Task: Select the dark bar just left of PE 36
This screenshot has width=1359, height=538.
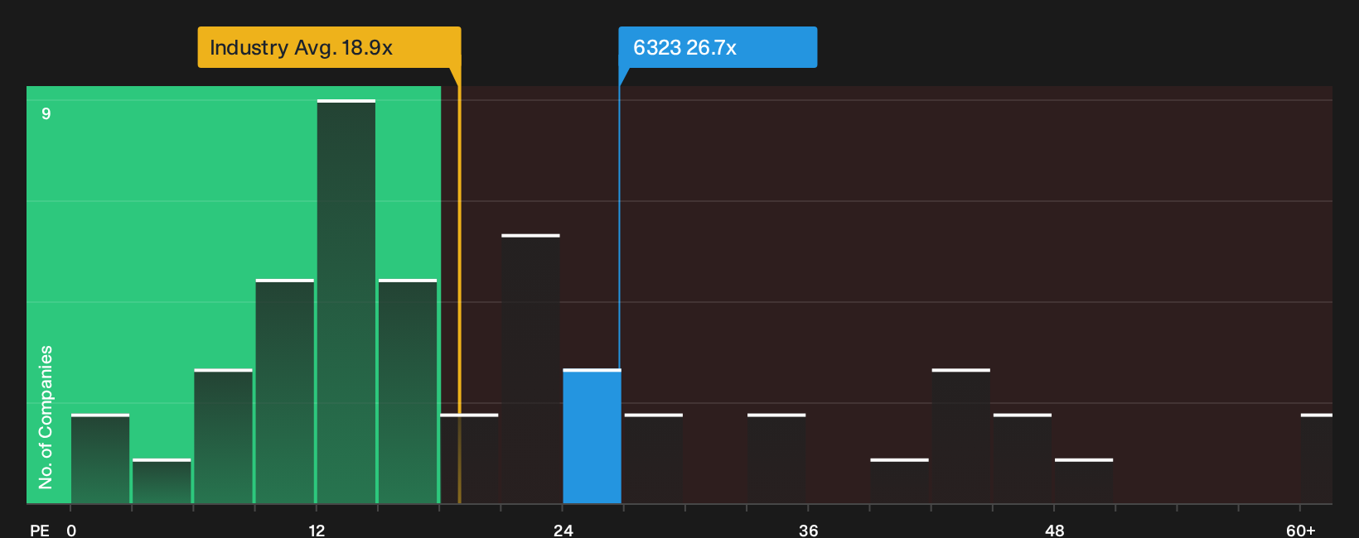Action: click(x=776, y=459)
